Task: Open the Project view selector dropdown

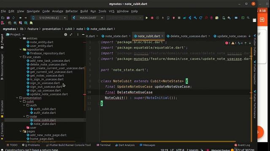Action: (15, 34)
